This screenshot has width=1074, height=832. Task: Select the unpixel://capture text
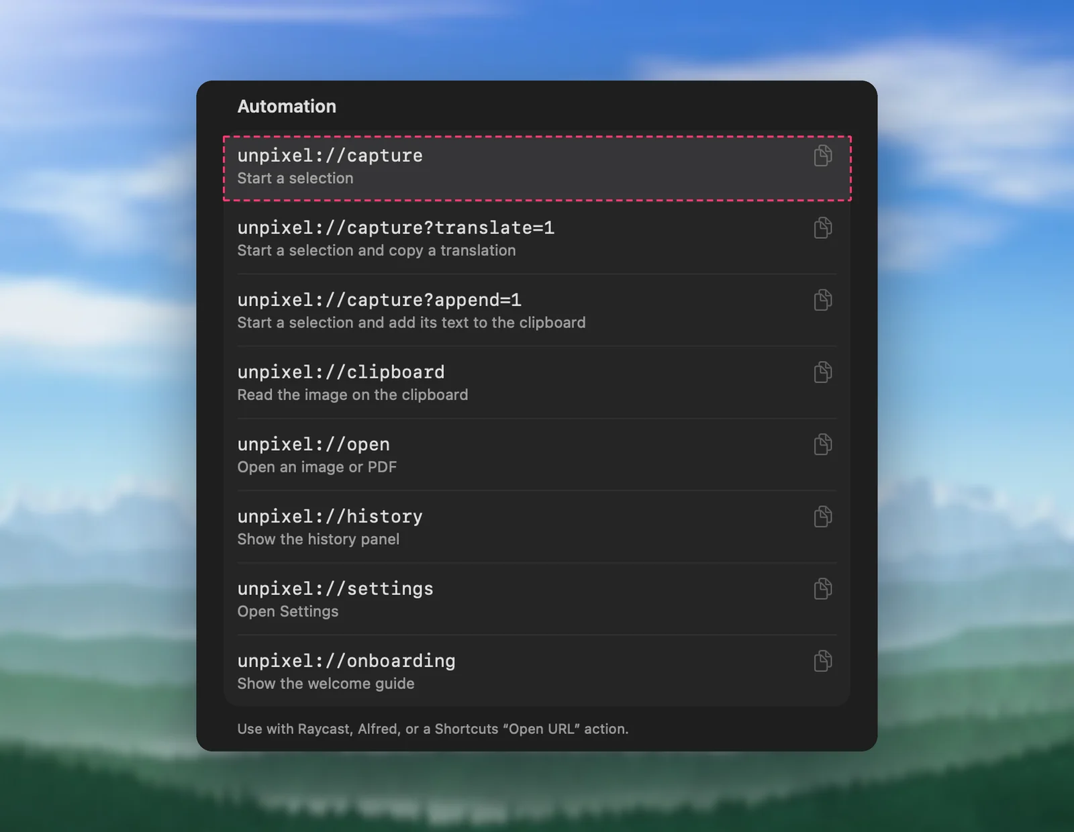click(x=330, y=156)
